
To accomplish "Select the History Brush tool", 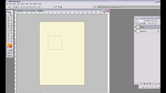I will click(11, 26).
